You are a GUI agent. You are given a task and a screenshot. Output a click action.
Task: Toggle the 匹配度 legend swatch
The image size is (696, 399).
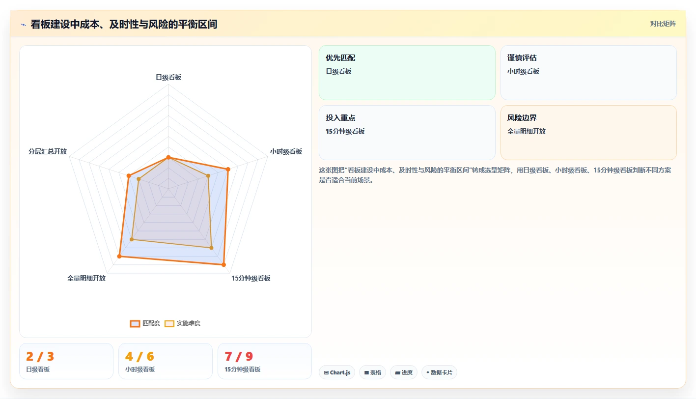coord(135,323)
